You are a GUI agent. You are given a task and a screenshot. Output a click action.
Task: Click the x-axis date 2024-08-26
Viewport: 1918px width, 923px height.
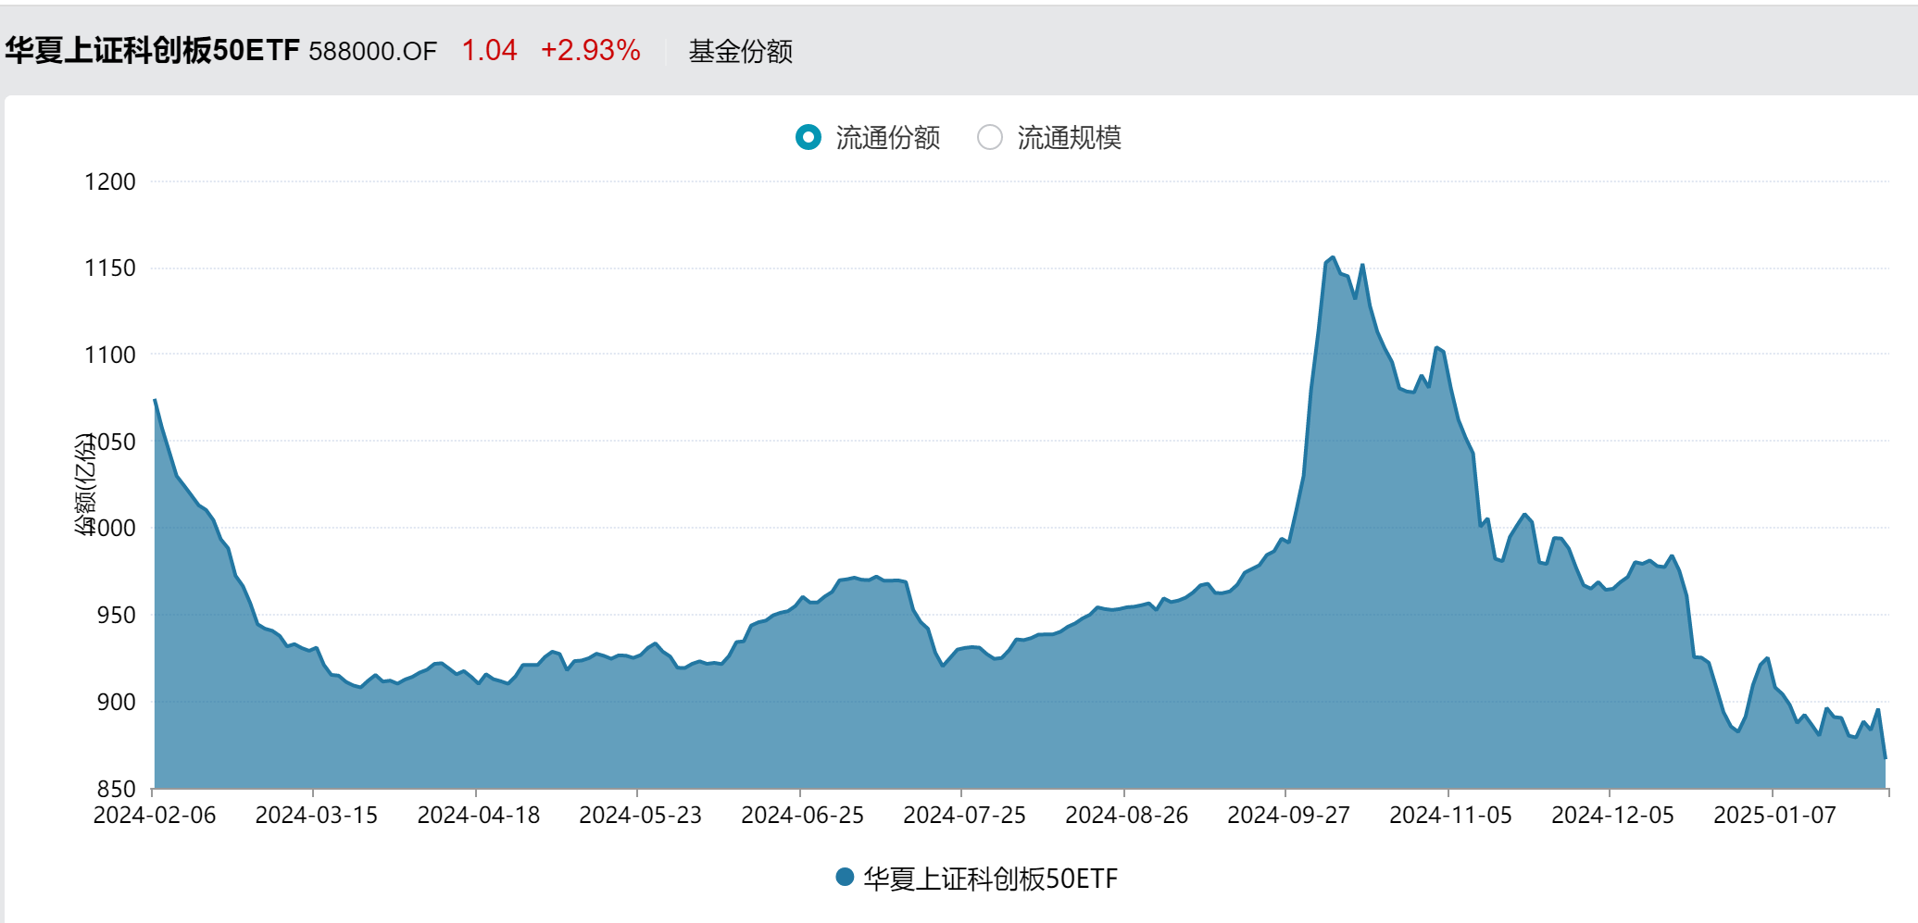pos(1127,815)
